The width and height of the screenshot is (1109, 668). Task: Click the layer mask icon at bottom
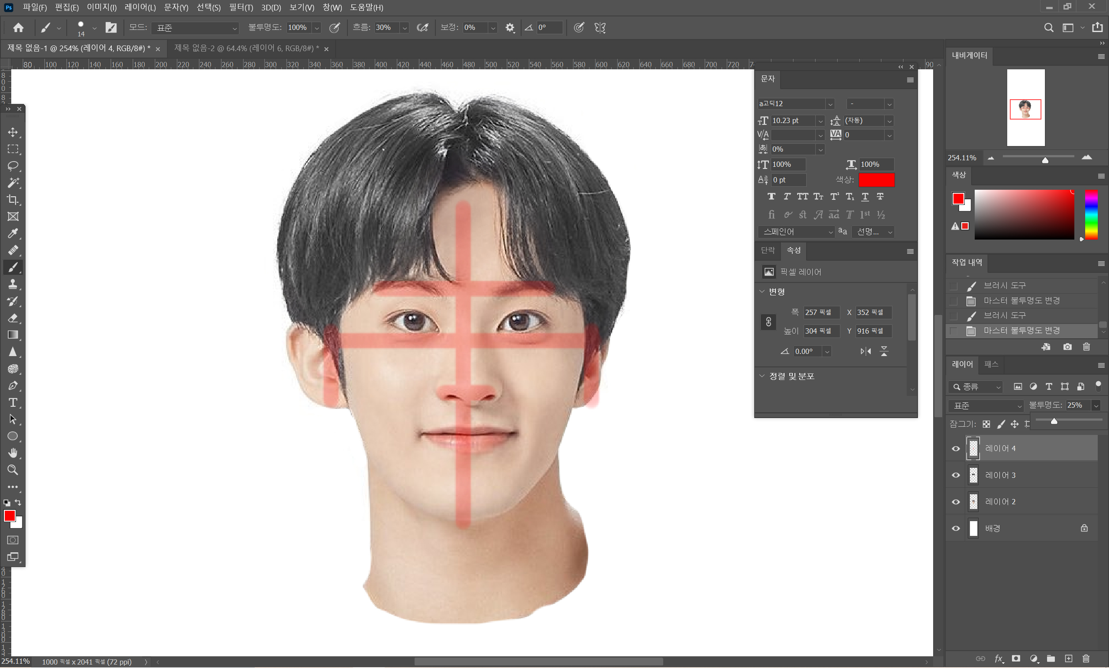click(x=1016, y=658)
